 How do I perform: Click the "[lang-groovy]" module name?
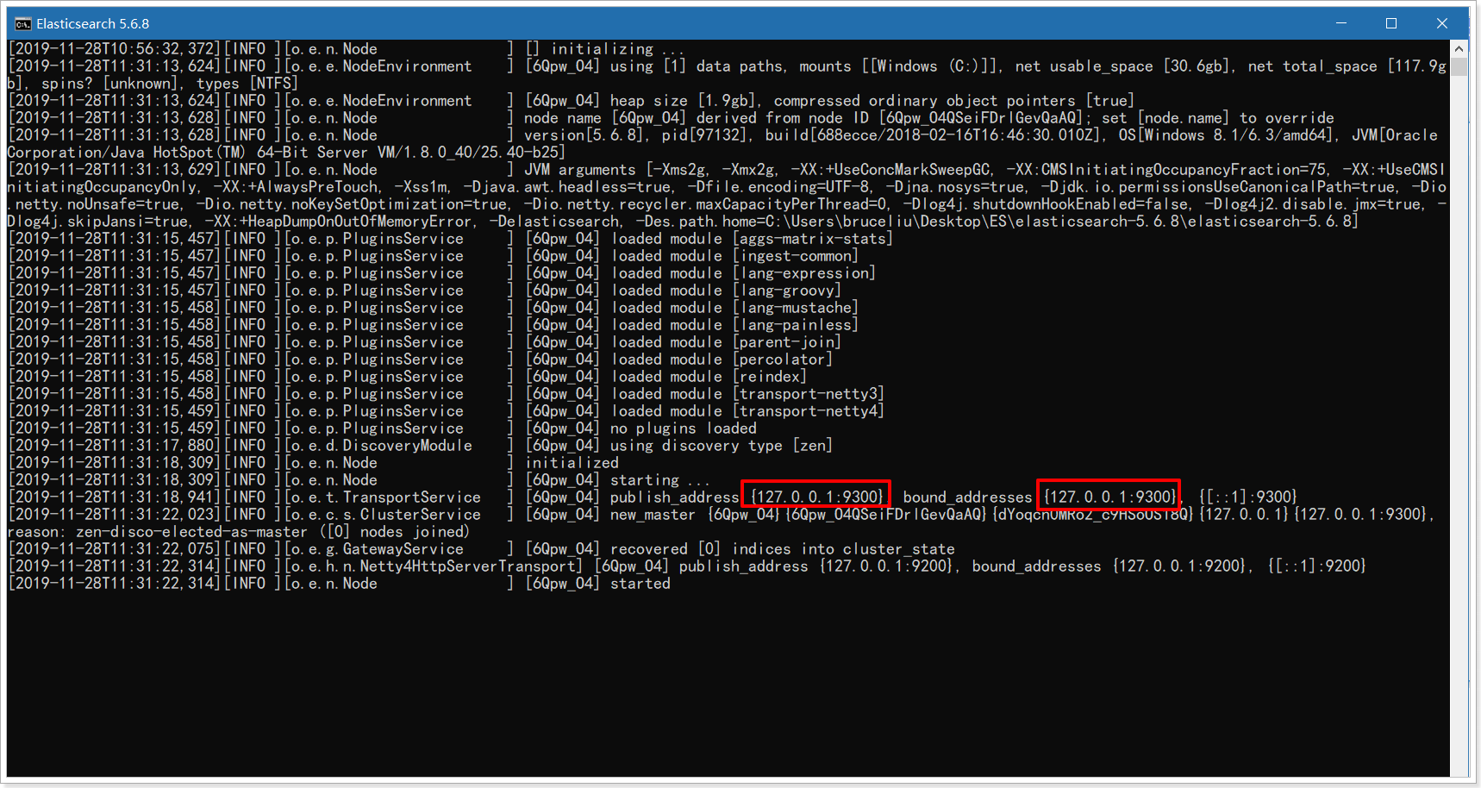click(x=787, y=291)
